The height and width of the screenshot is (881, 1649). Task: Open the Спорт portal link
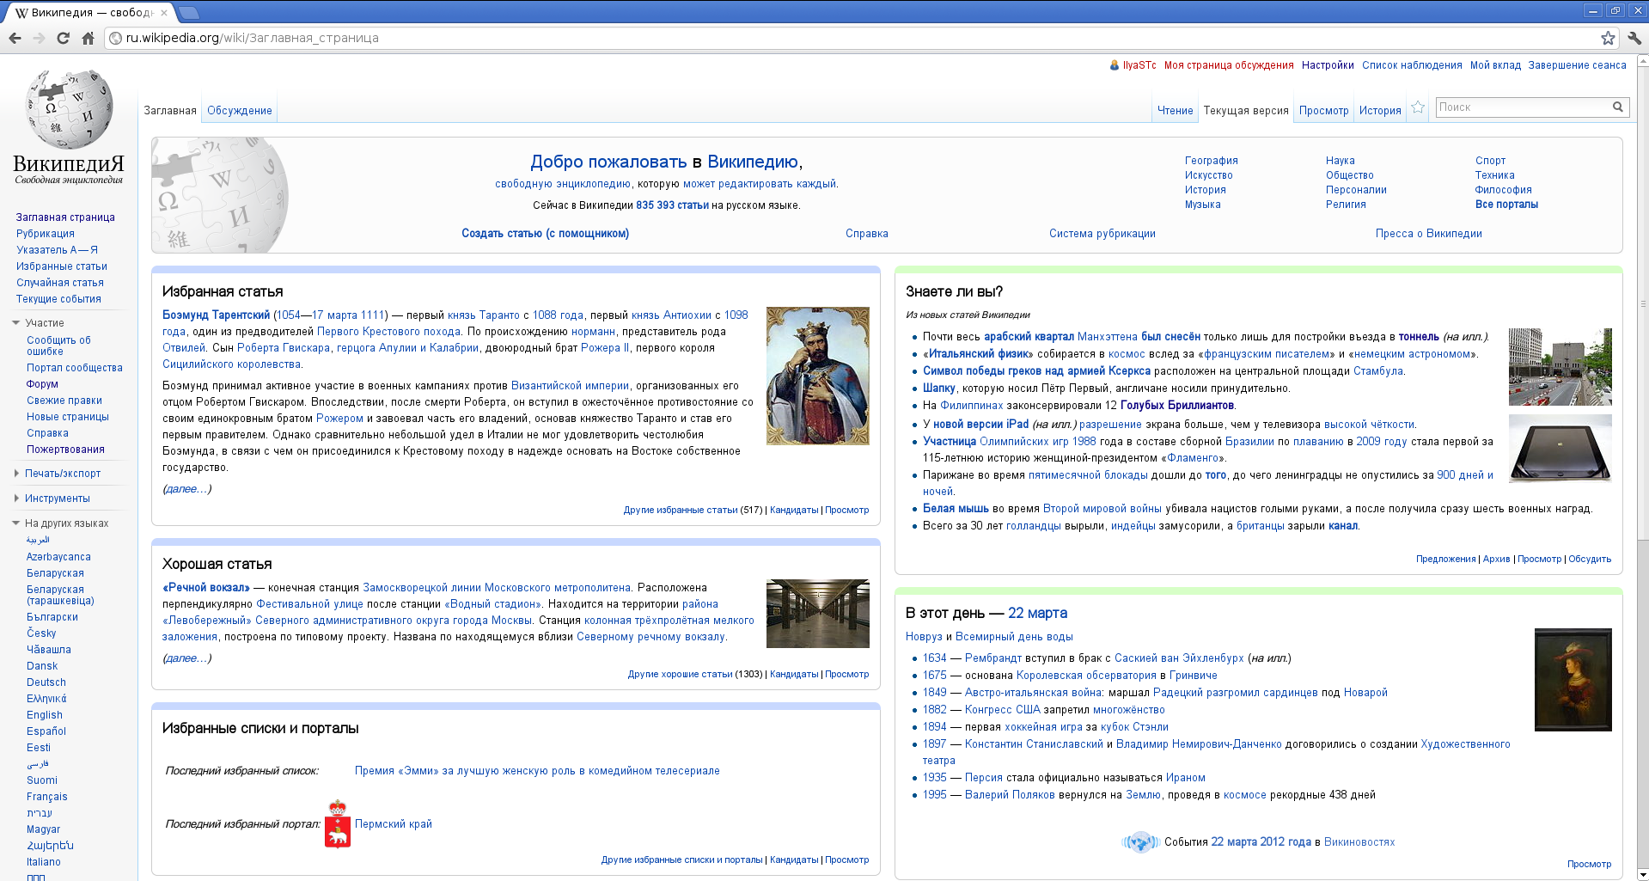tap(1490, 161)
